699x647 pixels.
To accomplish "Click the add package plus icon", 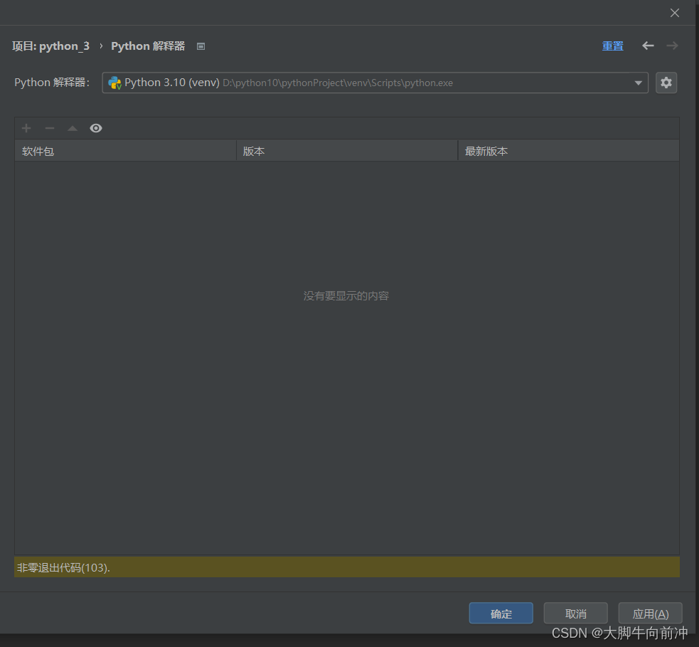I will pyautogui.click(x=26, y=129).
